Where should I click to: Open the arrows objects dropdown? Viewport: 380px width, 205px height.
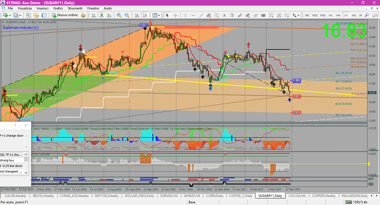pyautogui.click(x=296, y=15)
